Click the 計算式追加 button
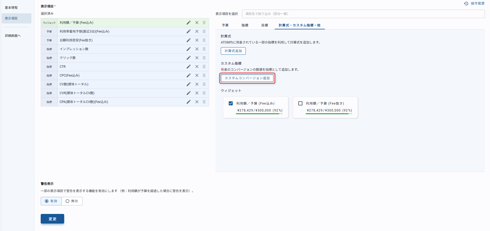This screenshot has width=490, height=231. [x=233, y=51]
